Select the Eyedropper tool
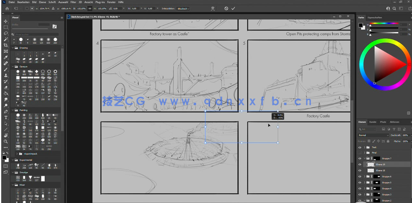Screen dimensions: 412x203 click(x=6, y=57)
